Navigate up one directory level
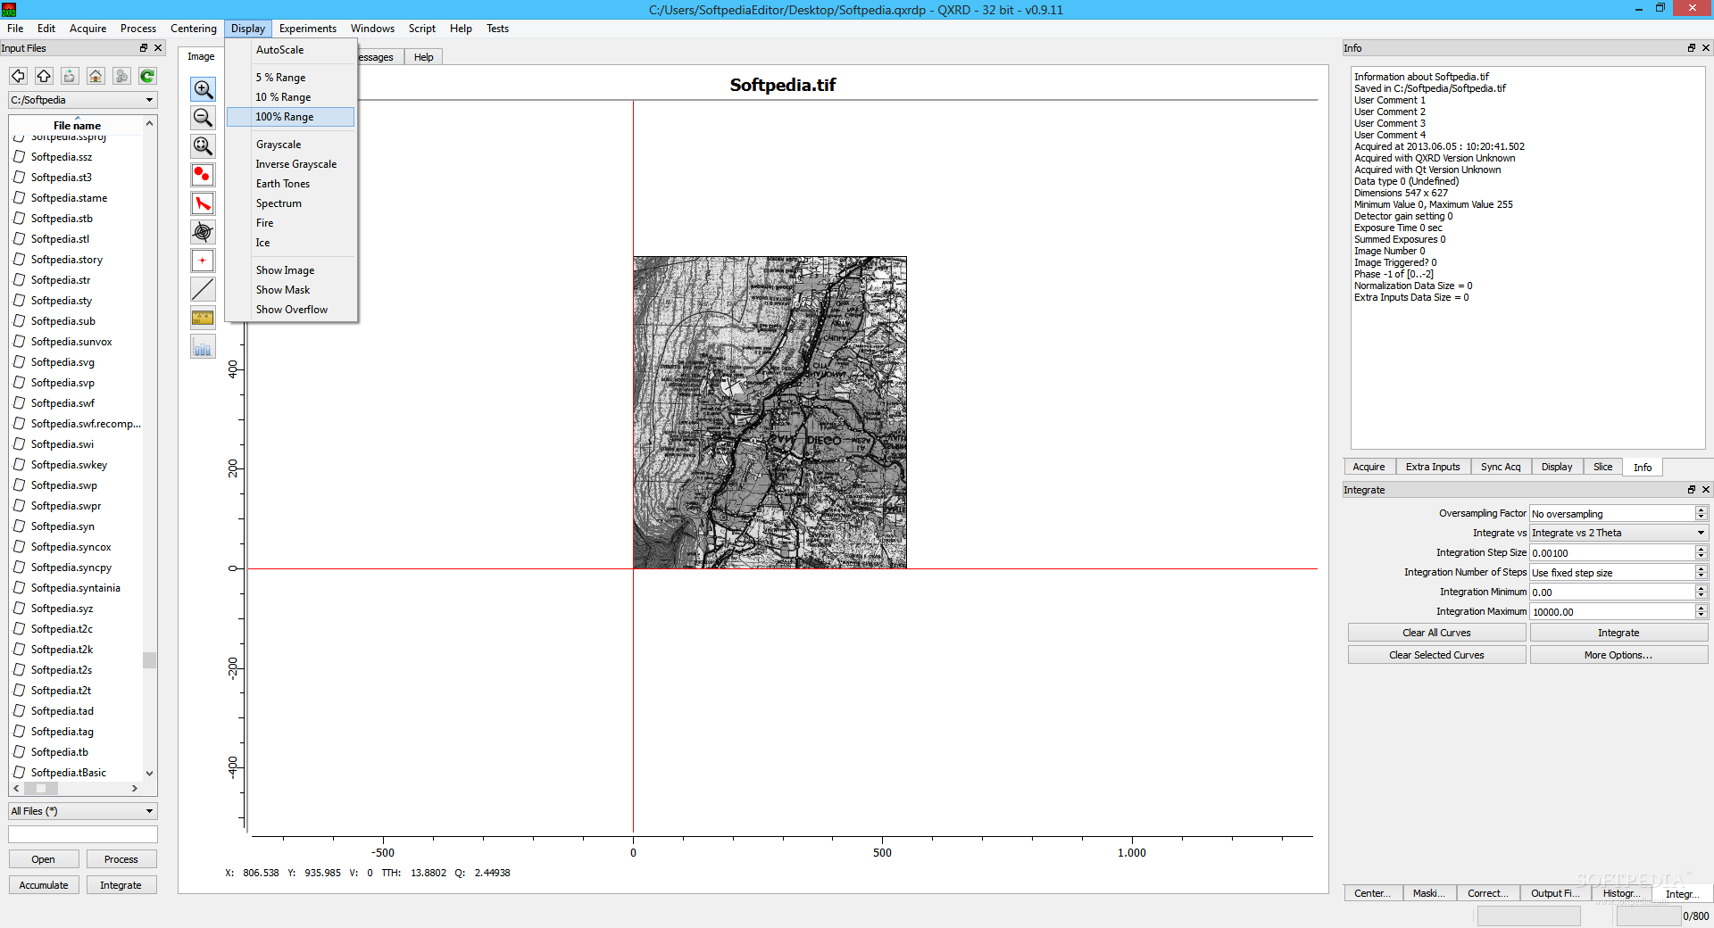This screenshot has height=928, width=1714. tap(44, 77)
